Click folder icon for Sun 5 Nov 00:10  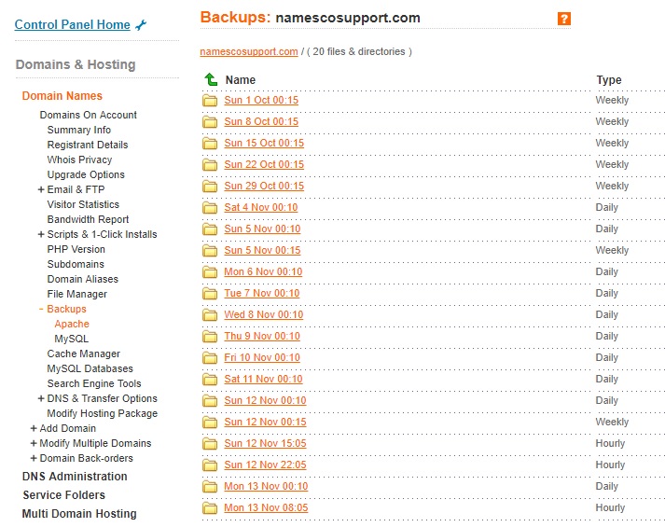coord(210,229)
